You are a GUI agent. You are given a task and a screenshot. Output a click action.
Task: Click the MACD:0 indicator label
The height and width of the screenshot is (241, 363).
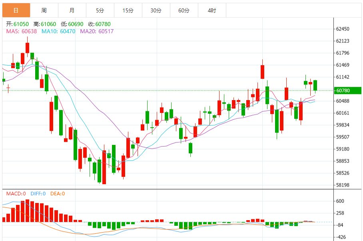click(16, 194)
